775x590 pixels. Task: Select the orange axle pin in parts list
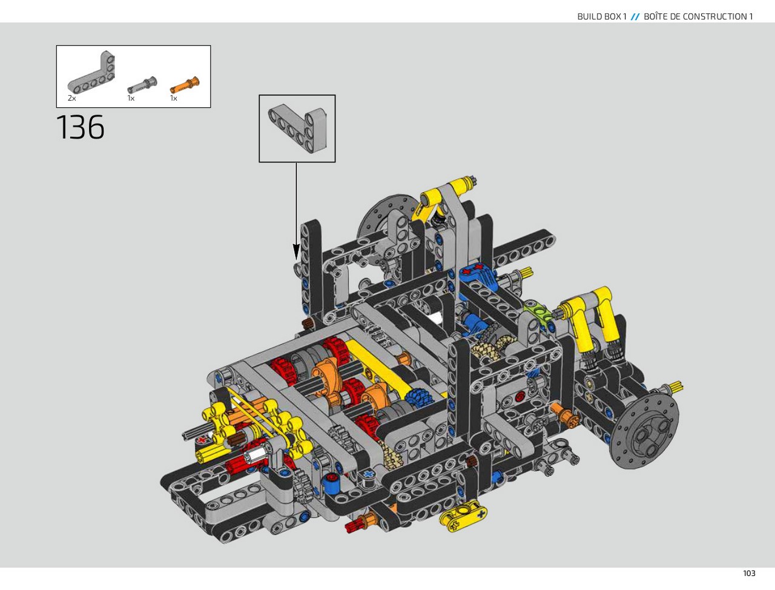pyautogui.click(x=185, y=85)
